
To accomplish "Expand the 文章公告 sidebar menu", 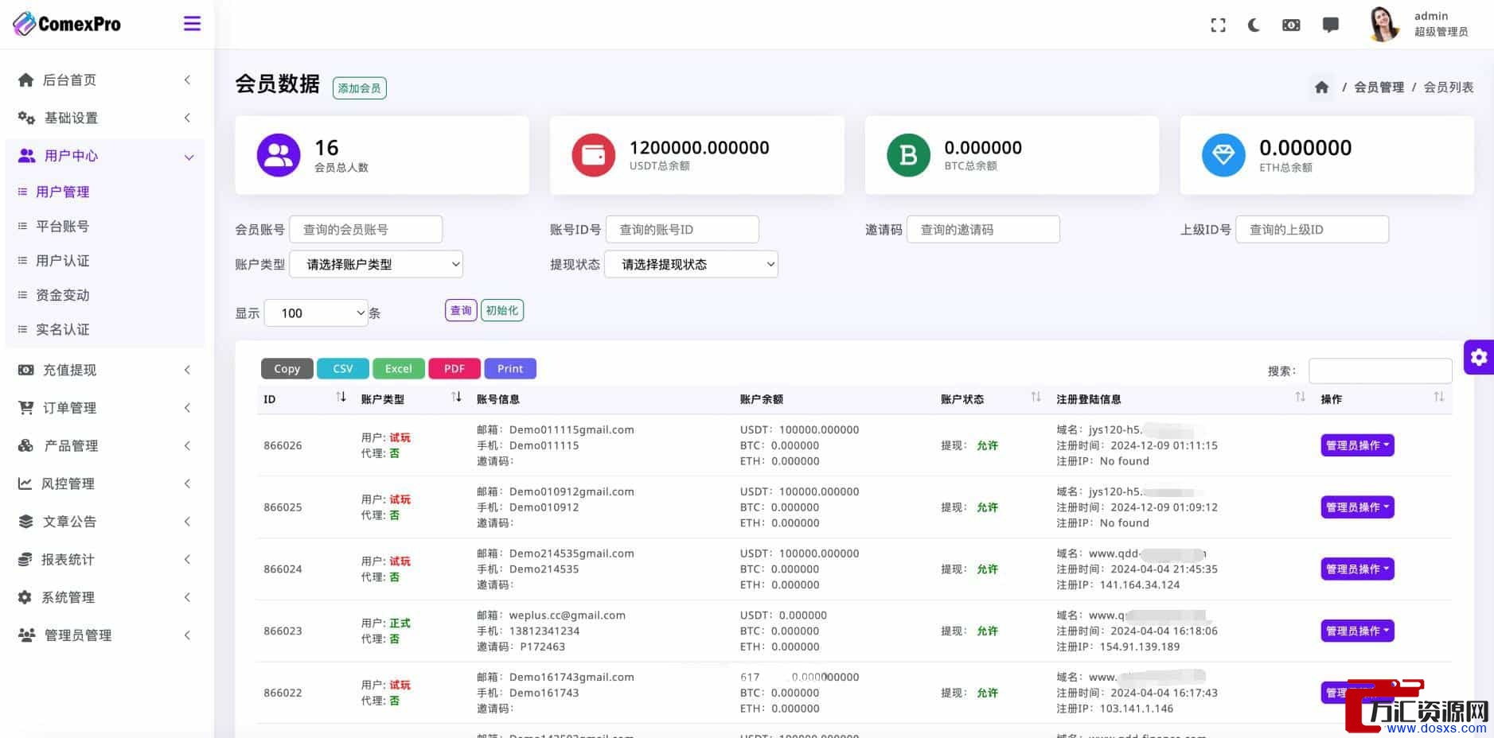I will [105, 522].
